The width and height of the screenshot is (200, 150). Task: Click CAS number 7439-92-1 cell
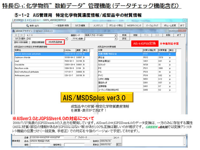tap(70, 61)
